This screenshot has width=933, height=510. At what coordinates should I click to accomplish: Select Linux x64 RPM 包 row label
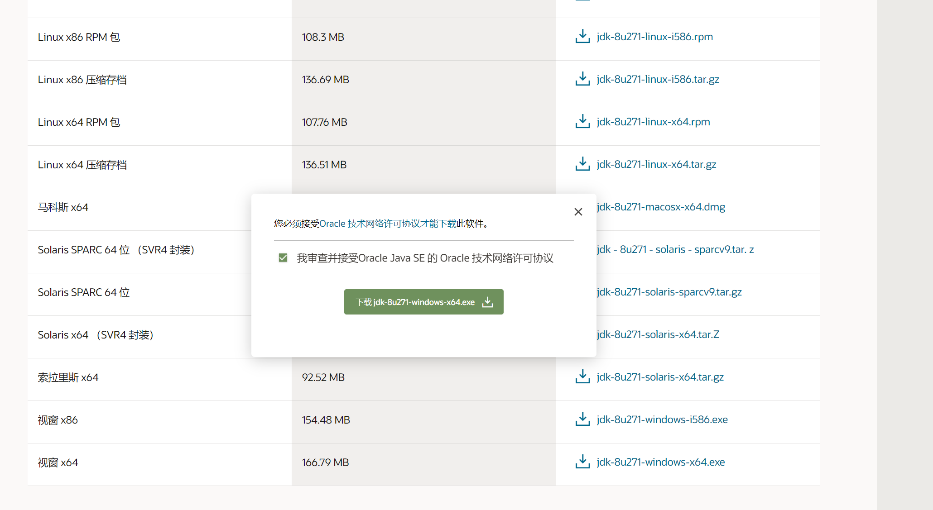79,122
